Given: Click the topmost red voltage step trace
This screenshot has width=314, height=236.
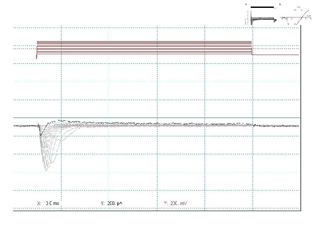Looking at the screenshot, I should click(x=144, y=42).
